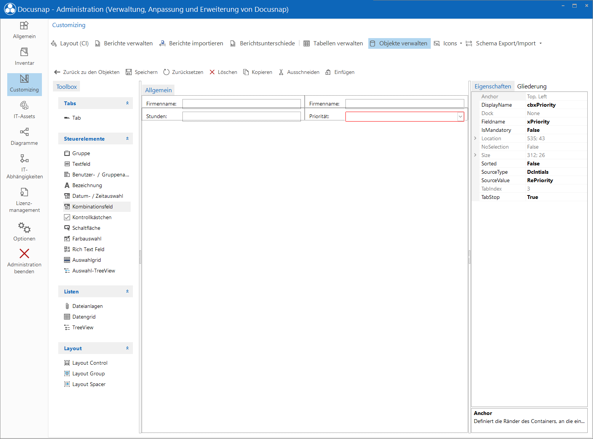The image size is (593, 439).
Task: Click the Kopieren toolbar button
Action: [258, 72]
